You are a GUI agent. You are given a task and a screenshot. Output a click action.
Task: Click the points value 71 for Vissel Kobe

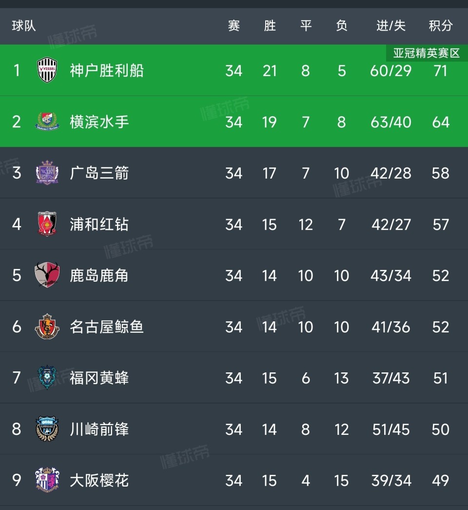coord(441,71)
